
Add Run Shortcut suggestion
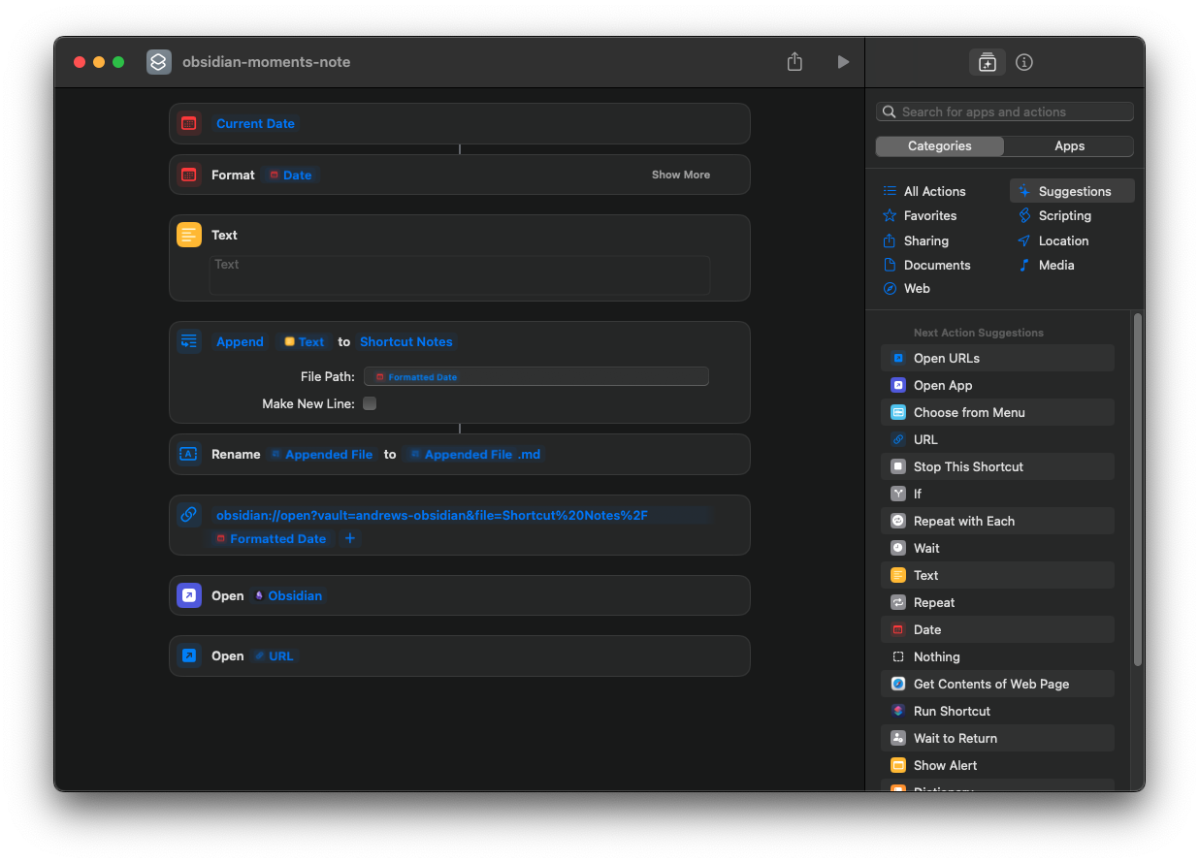[997, 711]
